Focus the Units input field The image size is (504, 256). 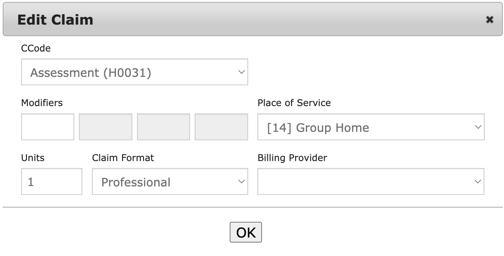tap(52, 181)
